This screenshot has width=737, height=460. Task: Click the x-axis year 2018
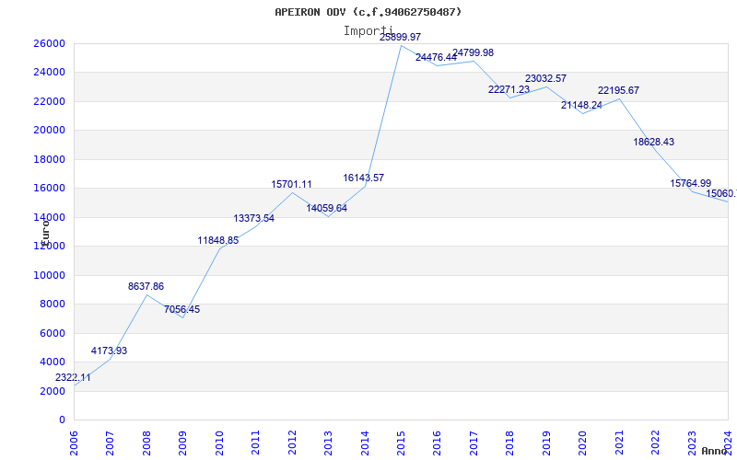(510, 442)
